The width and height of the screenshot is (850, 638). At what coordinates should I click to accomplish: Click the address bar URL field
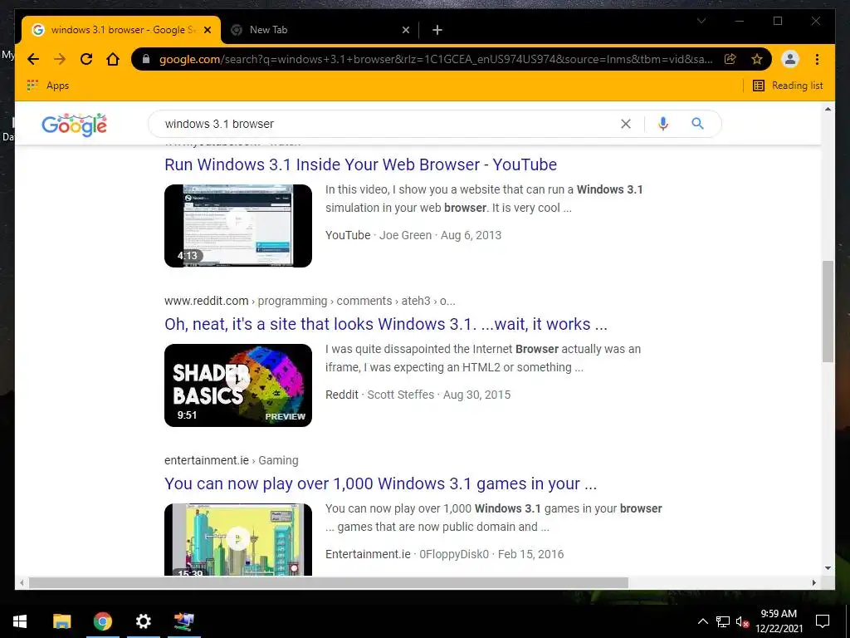tap(435, 59)
